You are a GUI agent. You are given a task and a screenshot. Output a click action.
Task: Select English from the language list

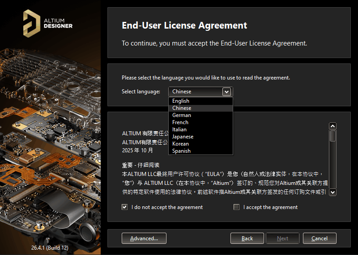pos(181,101)
